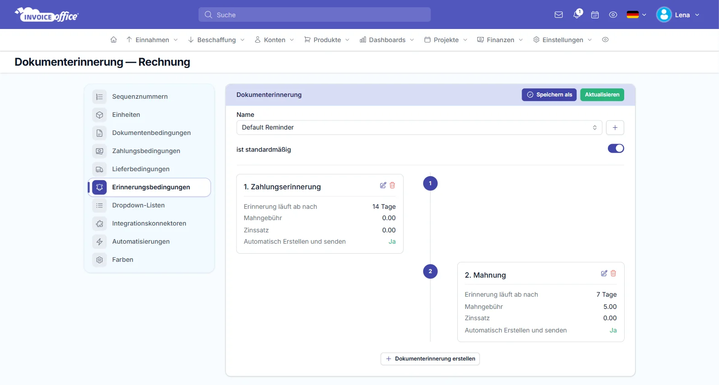Open the Produkte menu

point(327,40)
